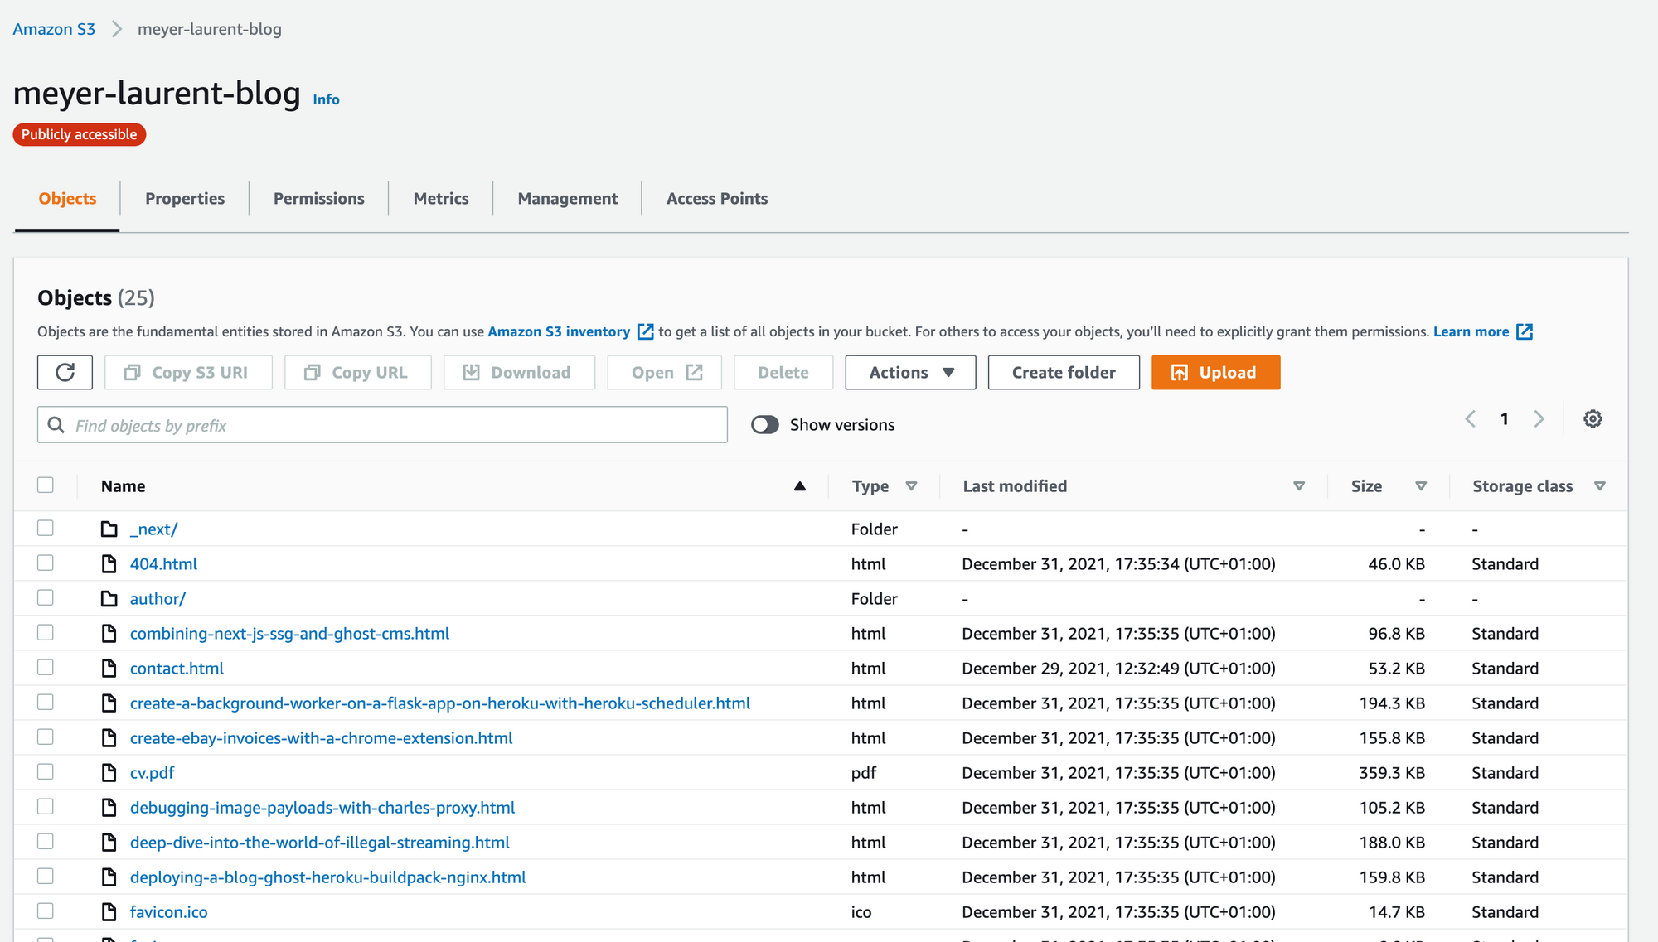Open the _next/ folder link
The image size is (1658, 942).
pyautogui.click(x=153, y=529)
